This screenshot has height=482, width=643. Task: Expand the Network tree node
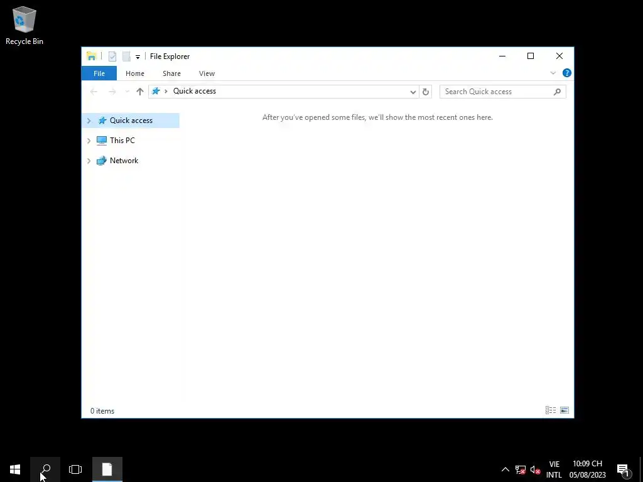[89, 161]
